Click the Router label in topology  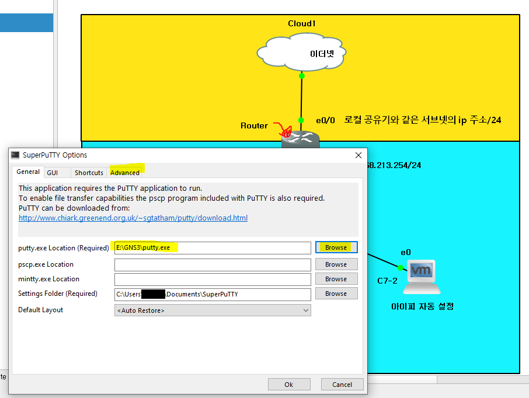click(254, 125)
